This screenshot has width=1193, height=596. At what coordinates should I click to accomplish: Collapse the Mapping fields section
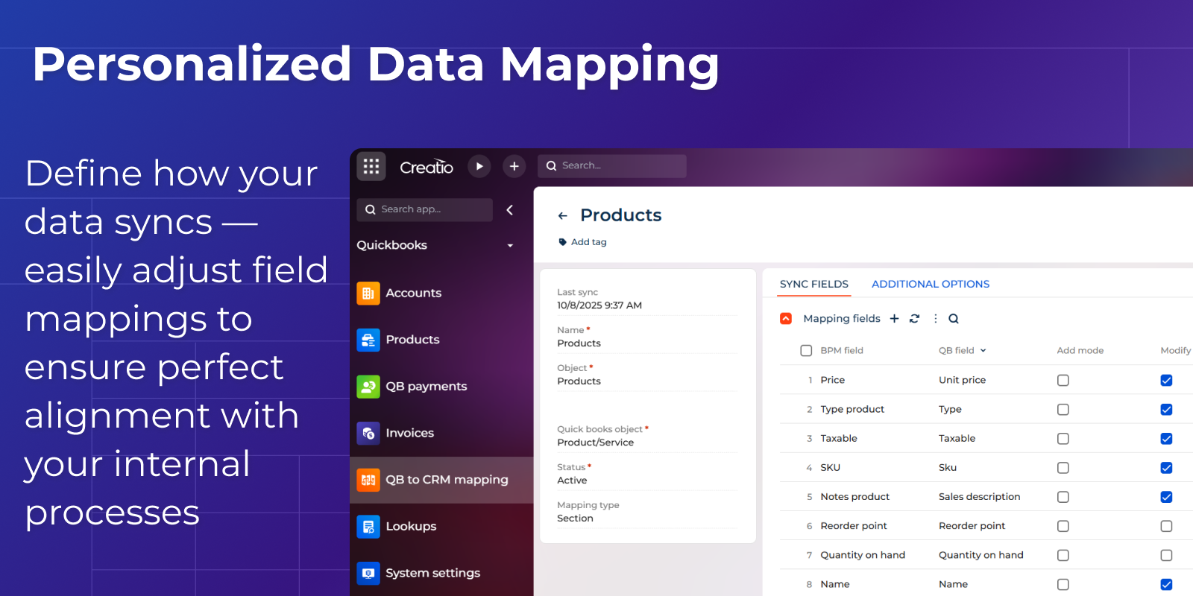pyautogui.click(x=786, y=319)
